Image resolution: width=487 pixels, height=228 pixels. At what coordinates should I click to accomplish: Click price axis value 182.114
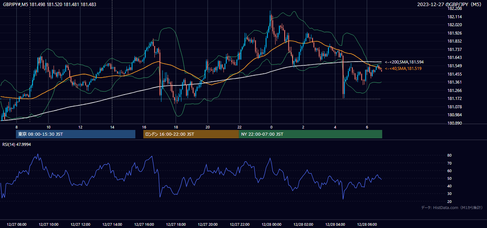(454, 17)
